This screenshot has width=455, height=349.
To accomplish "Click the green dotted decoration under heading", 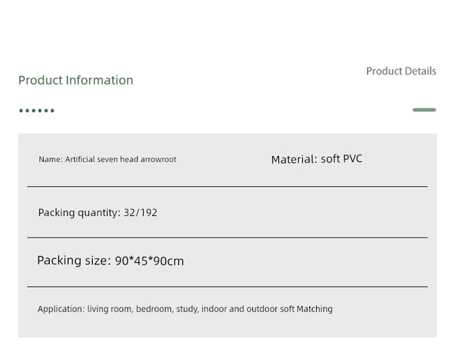I will [x=37, y=111].
